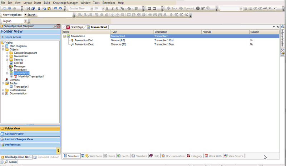Click the Formula column header
Viewport: 286px width, 166px height.
pyautogui.click(x=225, y=32)
